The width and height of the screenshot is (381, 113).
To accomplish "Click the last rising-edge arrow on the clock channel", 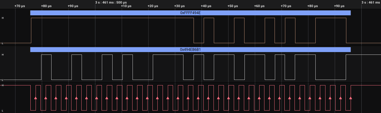I will (350, 98).
